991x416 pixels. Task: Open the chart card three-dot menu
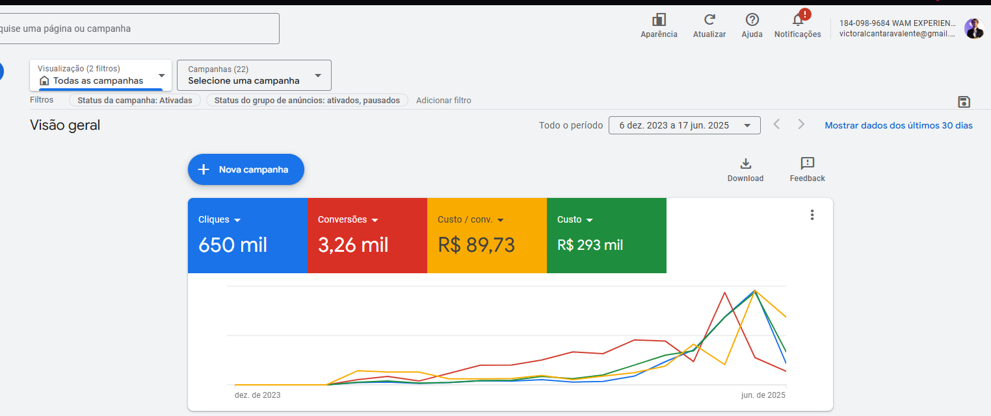[x=812, y=215]
